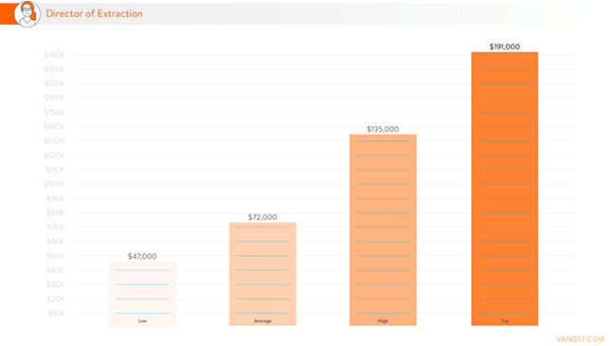Click the Average category label
This screenshot has width=616, height=346.
pyautogui.click(x=263, y=321)
